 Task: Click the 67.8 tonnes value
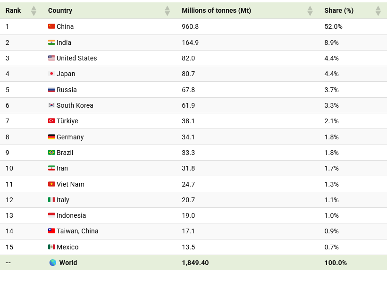[x=188, y=90]
